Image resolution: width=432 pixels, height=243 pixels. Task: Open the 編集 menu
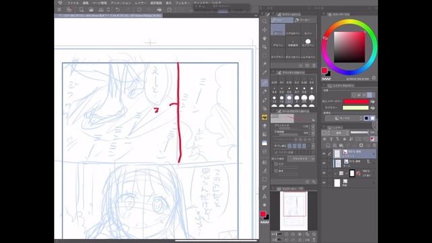click(x=86, y=3)
